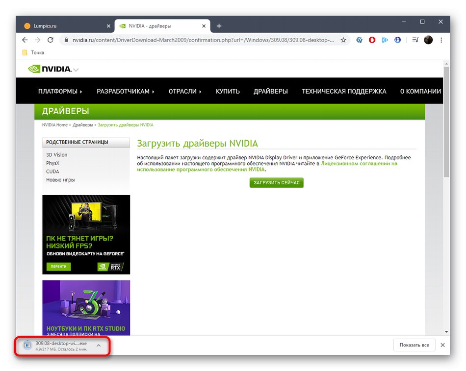Open the blue gear-shaped extension icon

[x=359, y=40]
